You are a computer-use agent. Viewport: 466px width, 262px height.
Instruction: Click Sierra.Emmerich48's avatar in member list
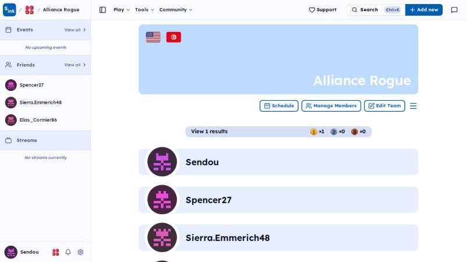[x=162, y=238]
